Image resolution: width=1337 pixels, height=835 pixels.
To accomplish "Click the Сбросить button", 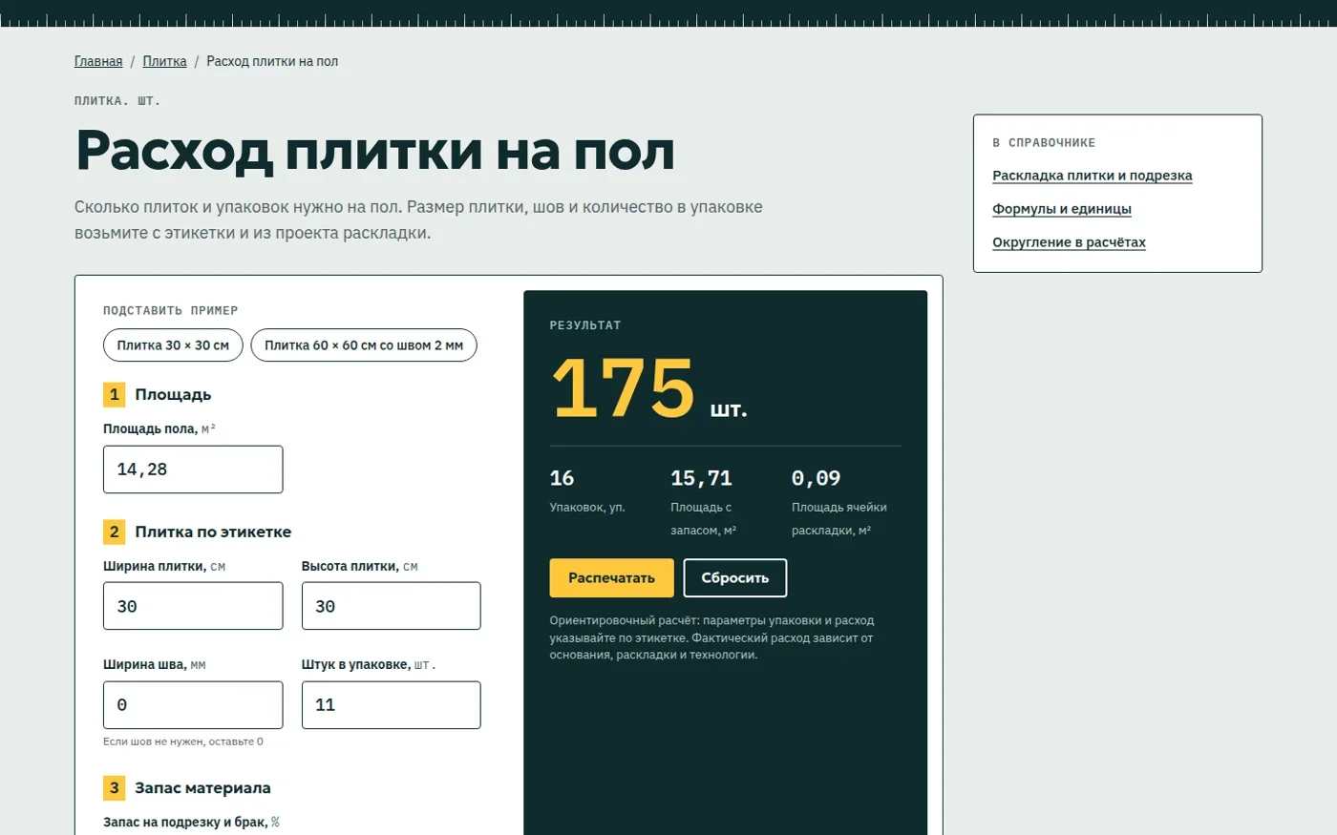I will coord(735,578).
